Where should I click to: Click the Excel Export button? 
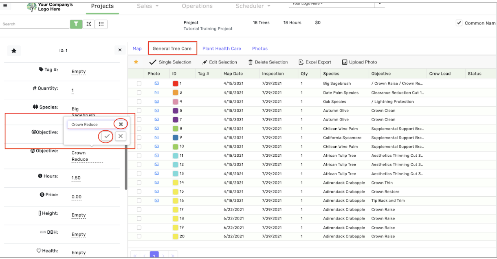coord(315,62)
